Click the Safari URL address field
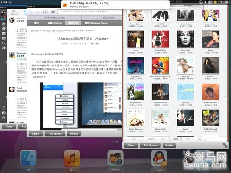Image resolution: width=231 pixels, height=173 pixels. click(x=90, y=12)
